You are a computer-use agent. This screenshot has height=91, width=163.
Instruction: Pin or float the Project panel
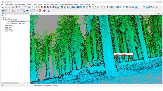(x=26, y=13)
